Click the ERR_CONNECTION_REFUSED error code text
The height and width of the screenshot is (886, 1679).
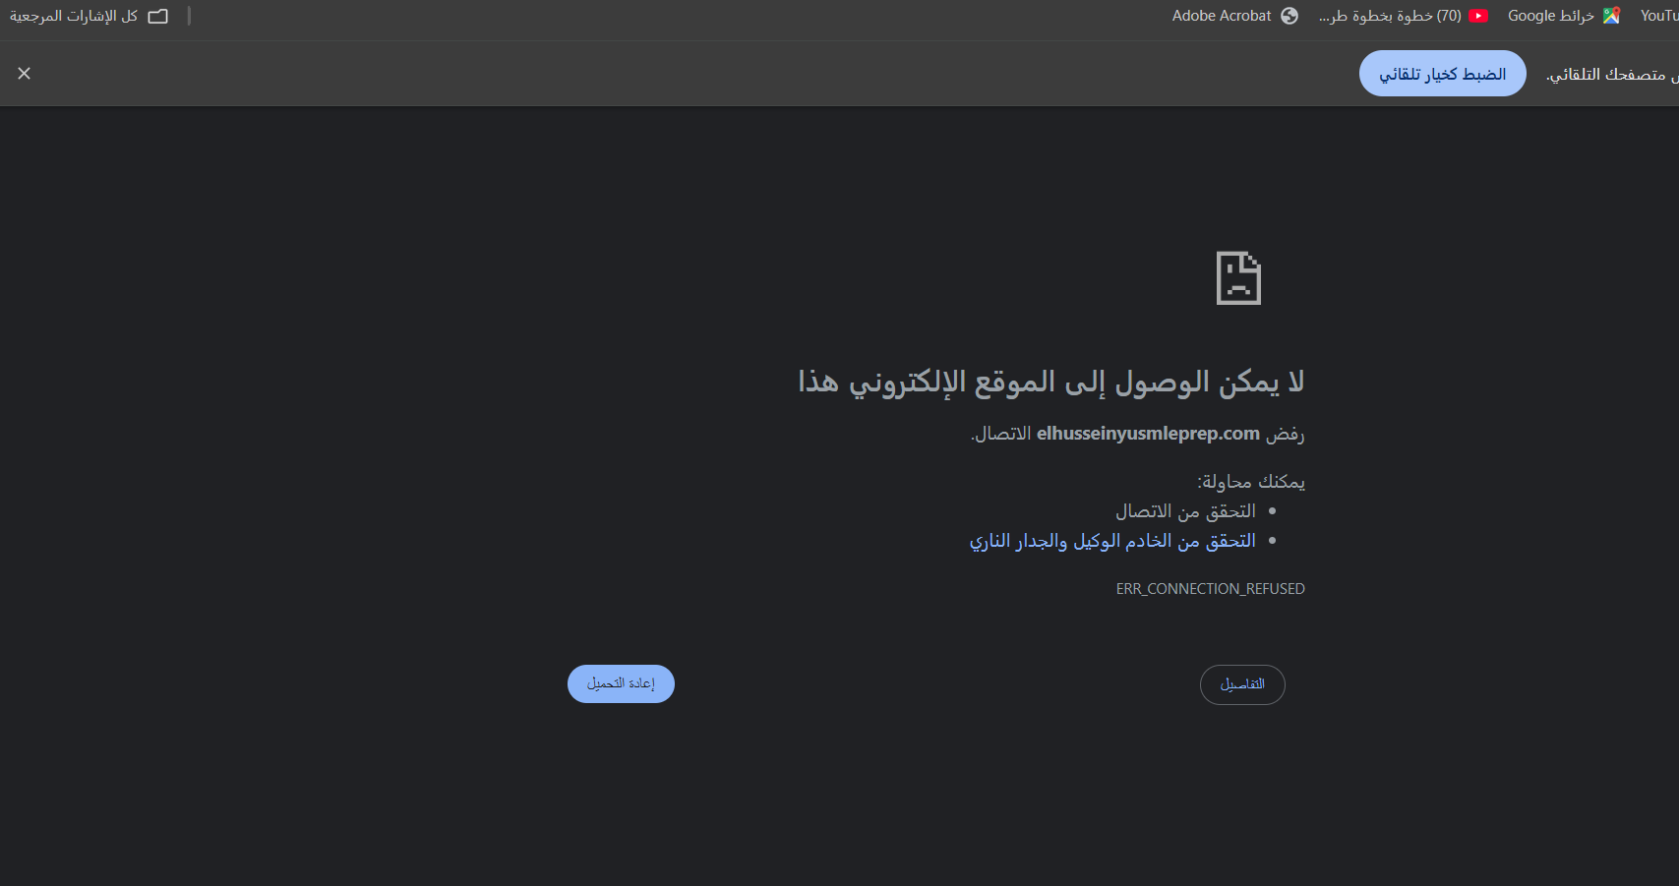point(1210,589)
